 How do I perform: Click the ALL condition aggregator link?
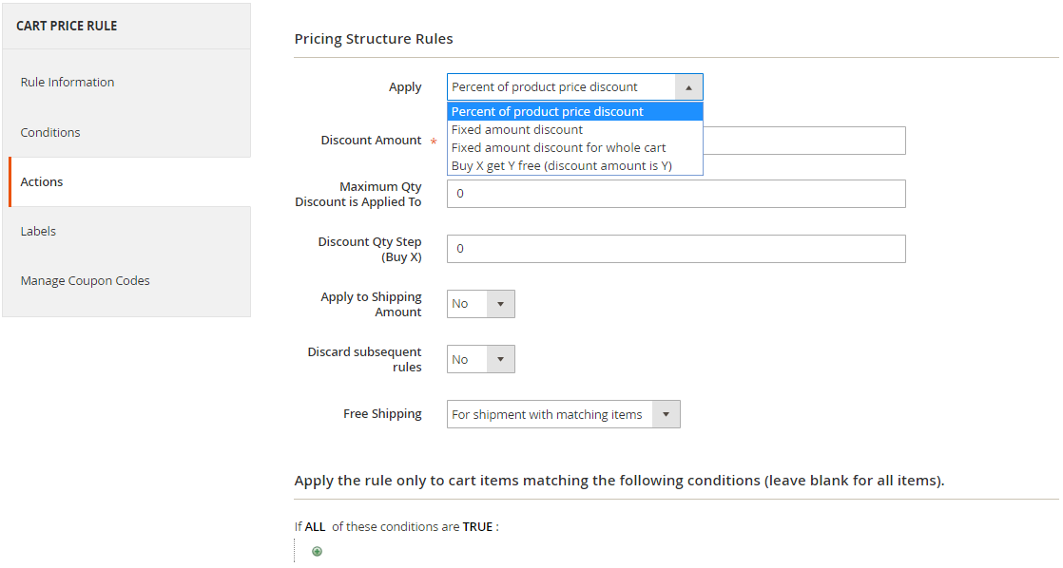click(315, 526)
